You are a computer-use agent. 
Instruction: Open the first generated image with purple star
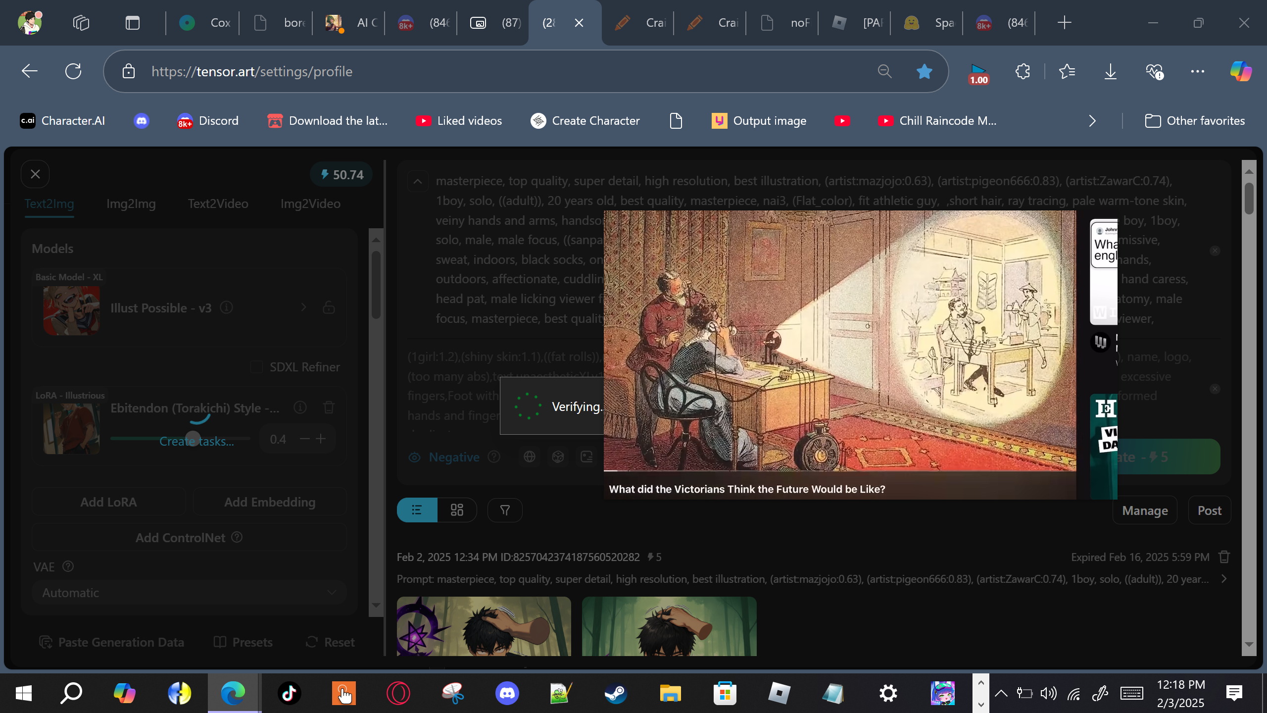(484, 626)
